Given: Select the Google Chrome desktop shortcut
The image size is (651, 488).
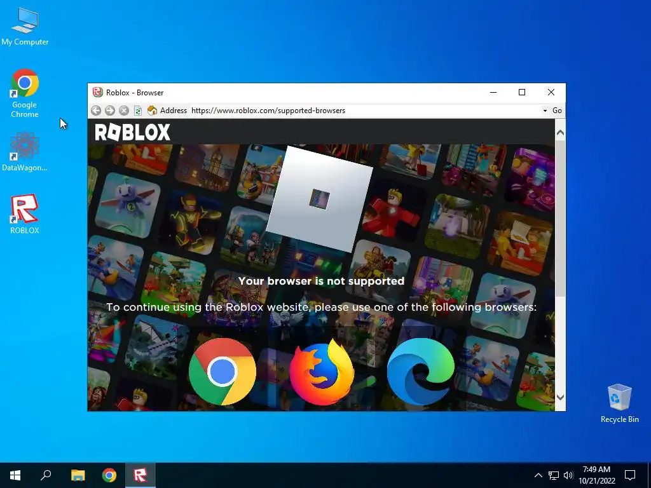Looking at the screenshot, I should pyautogui.click(x=25, y=93).
